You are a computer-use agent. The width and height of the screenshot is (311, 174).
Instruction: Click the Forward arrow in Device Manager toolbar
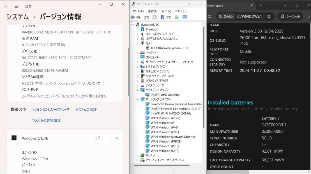pos(139,17)
